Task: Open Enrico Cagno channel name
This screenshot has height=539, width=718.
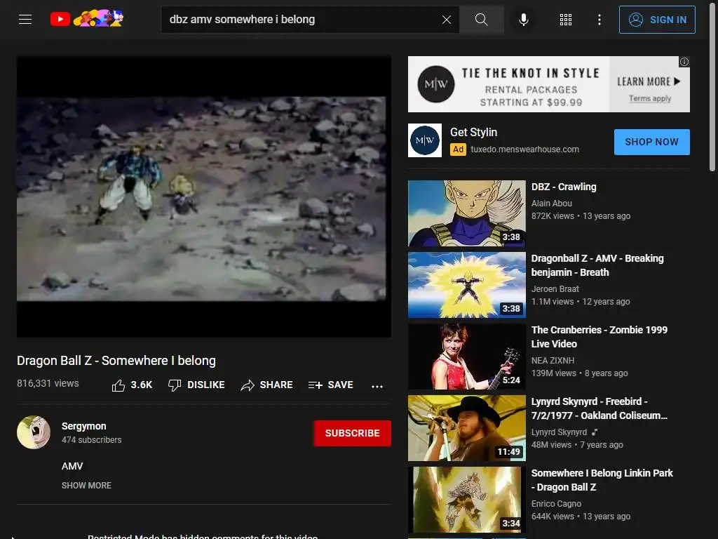Action: tap(556, 503)
